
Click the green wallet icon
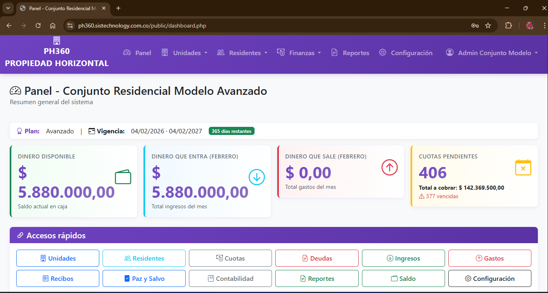pyautogui.click(x=123, y=177)
